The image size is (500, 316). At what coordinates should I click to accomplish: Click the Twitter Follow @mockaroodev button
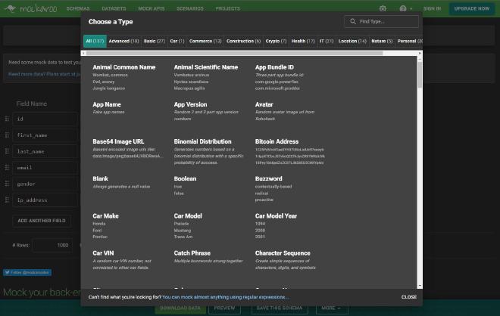[x=27, y=272]
